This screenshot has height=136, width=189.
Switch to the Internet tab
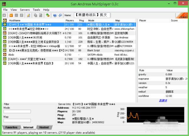point(28,127)
